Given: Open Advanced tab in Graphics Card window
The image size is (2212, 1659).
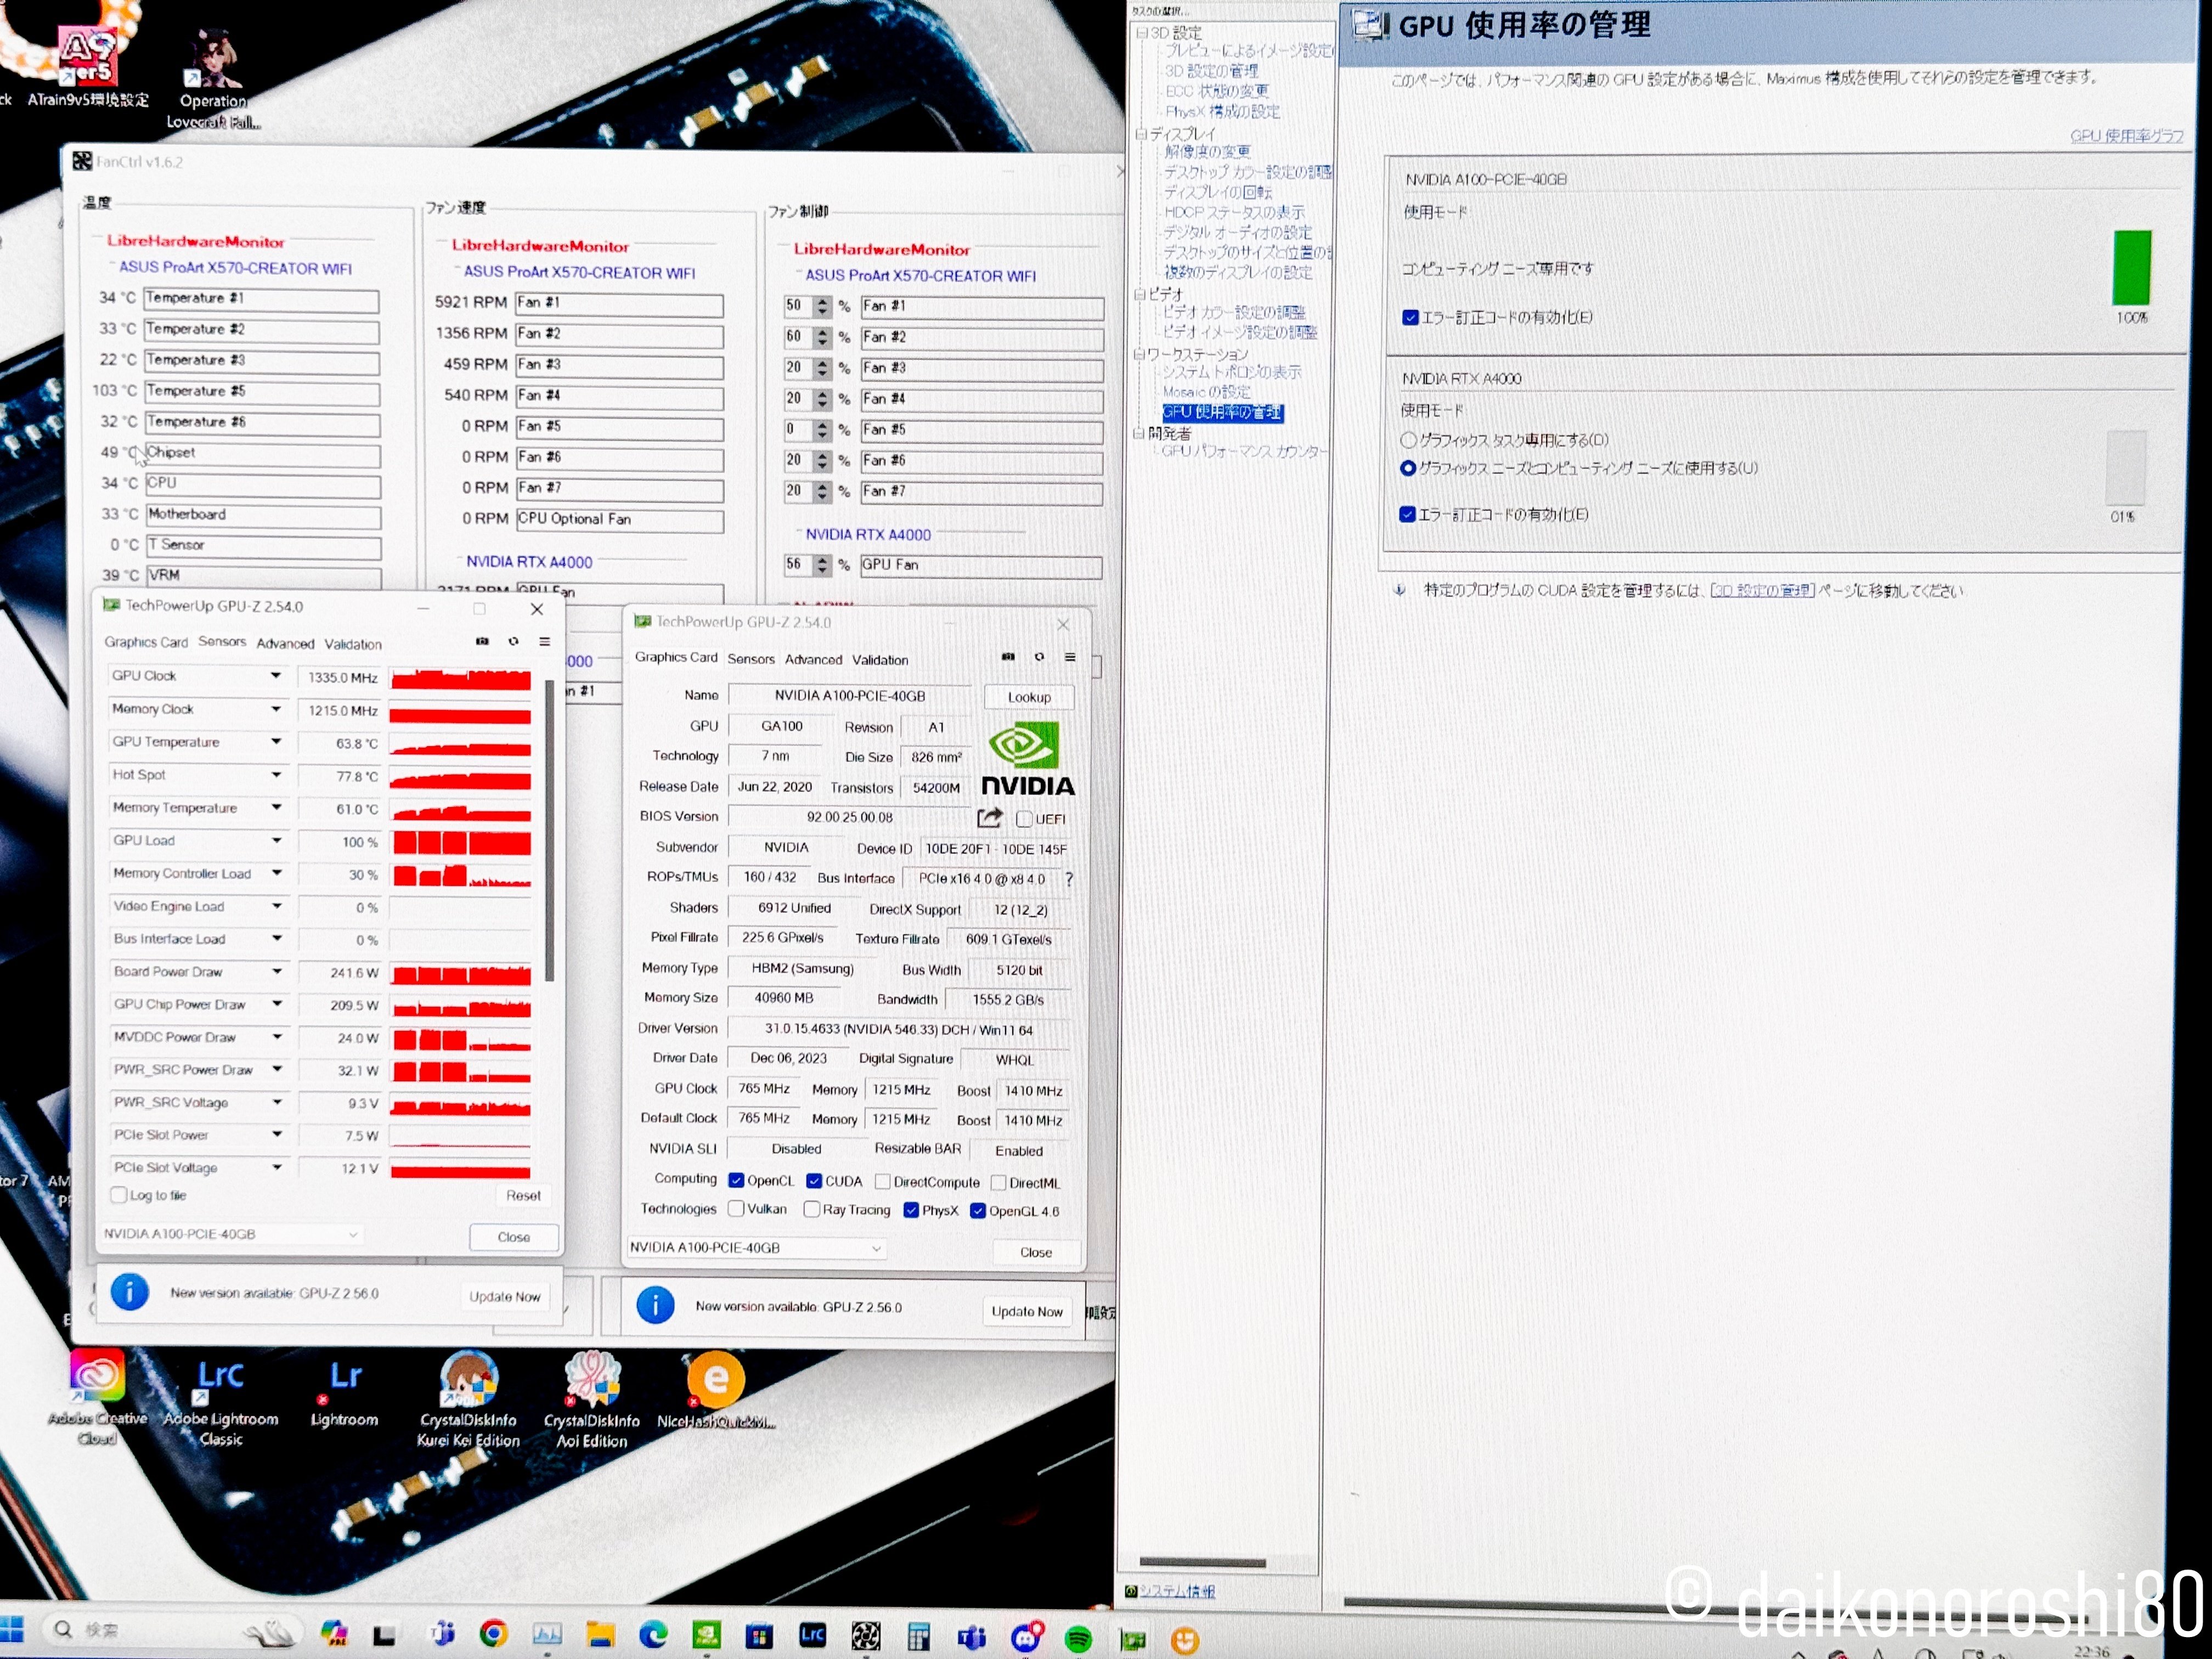Looking at the screenshot, I should 813,660.
